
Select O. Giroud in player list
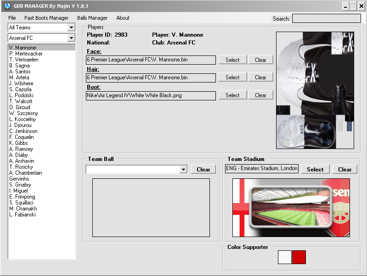(x=42, y=107)
